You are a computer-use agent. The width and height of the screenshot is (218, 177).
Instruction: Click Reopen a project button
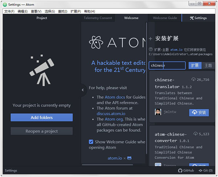pyautogui.click(x=42, y=131)
